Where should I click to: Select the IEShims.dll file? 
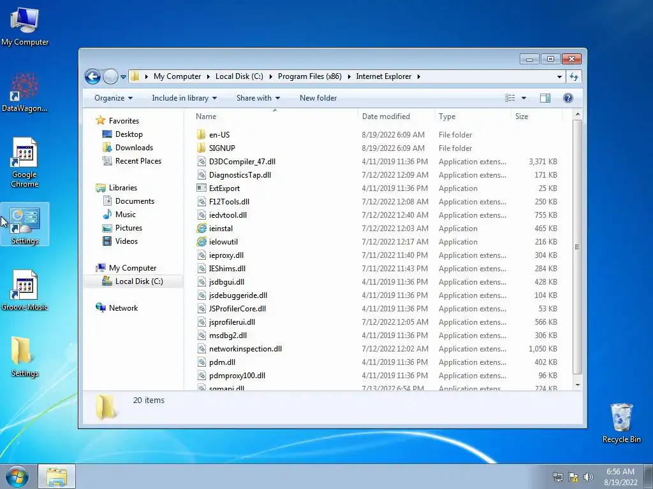click(x=227, y=269)
